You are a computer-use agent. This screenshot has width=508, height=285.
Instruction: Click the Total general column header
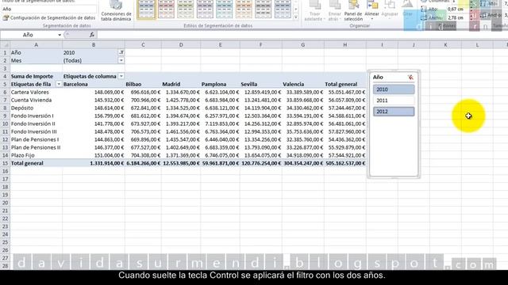341,84
